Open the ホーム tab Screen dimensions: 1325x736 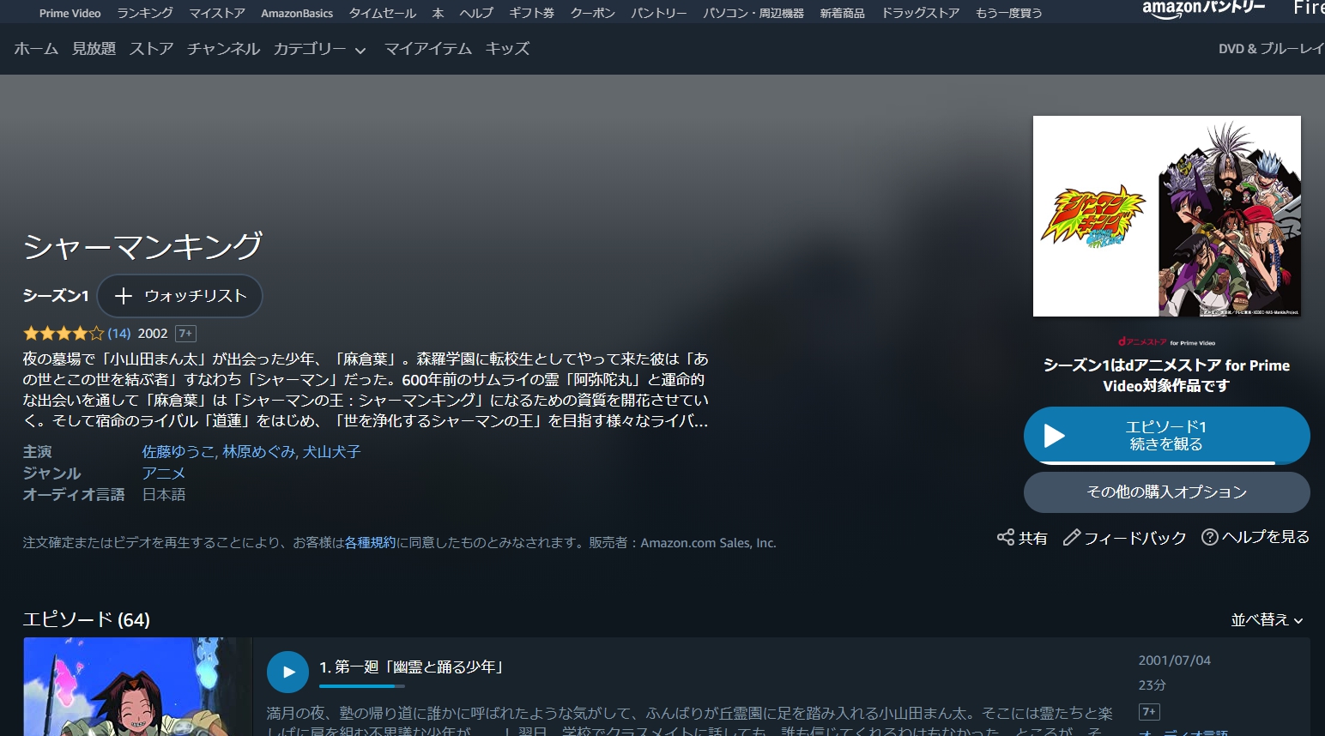(36, 49)
